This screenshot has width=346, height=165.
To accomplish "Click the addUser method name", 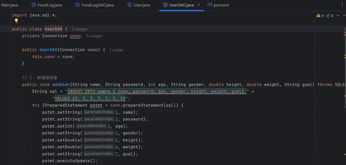I will [61, 85].
